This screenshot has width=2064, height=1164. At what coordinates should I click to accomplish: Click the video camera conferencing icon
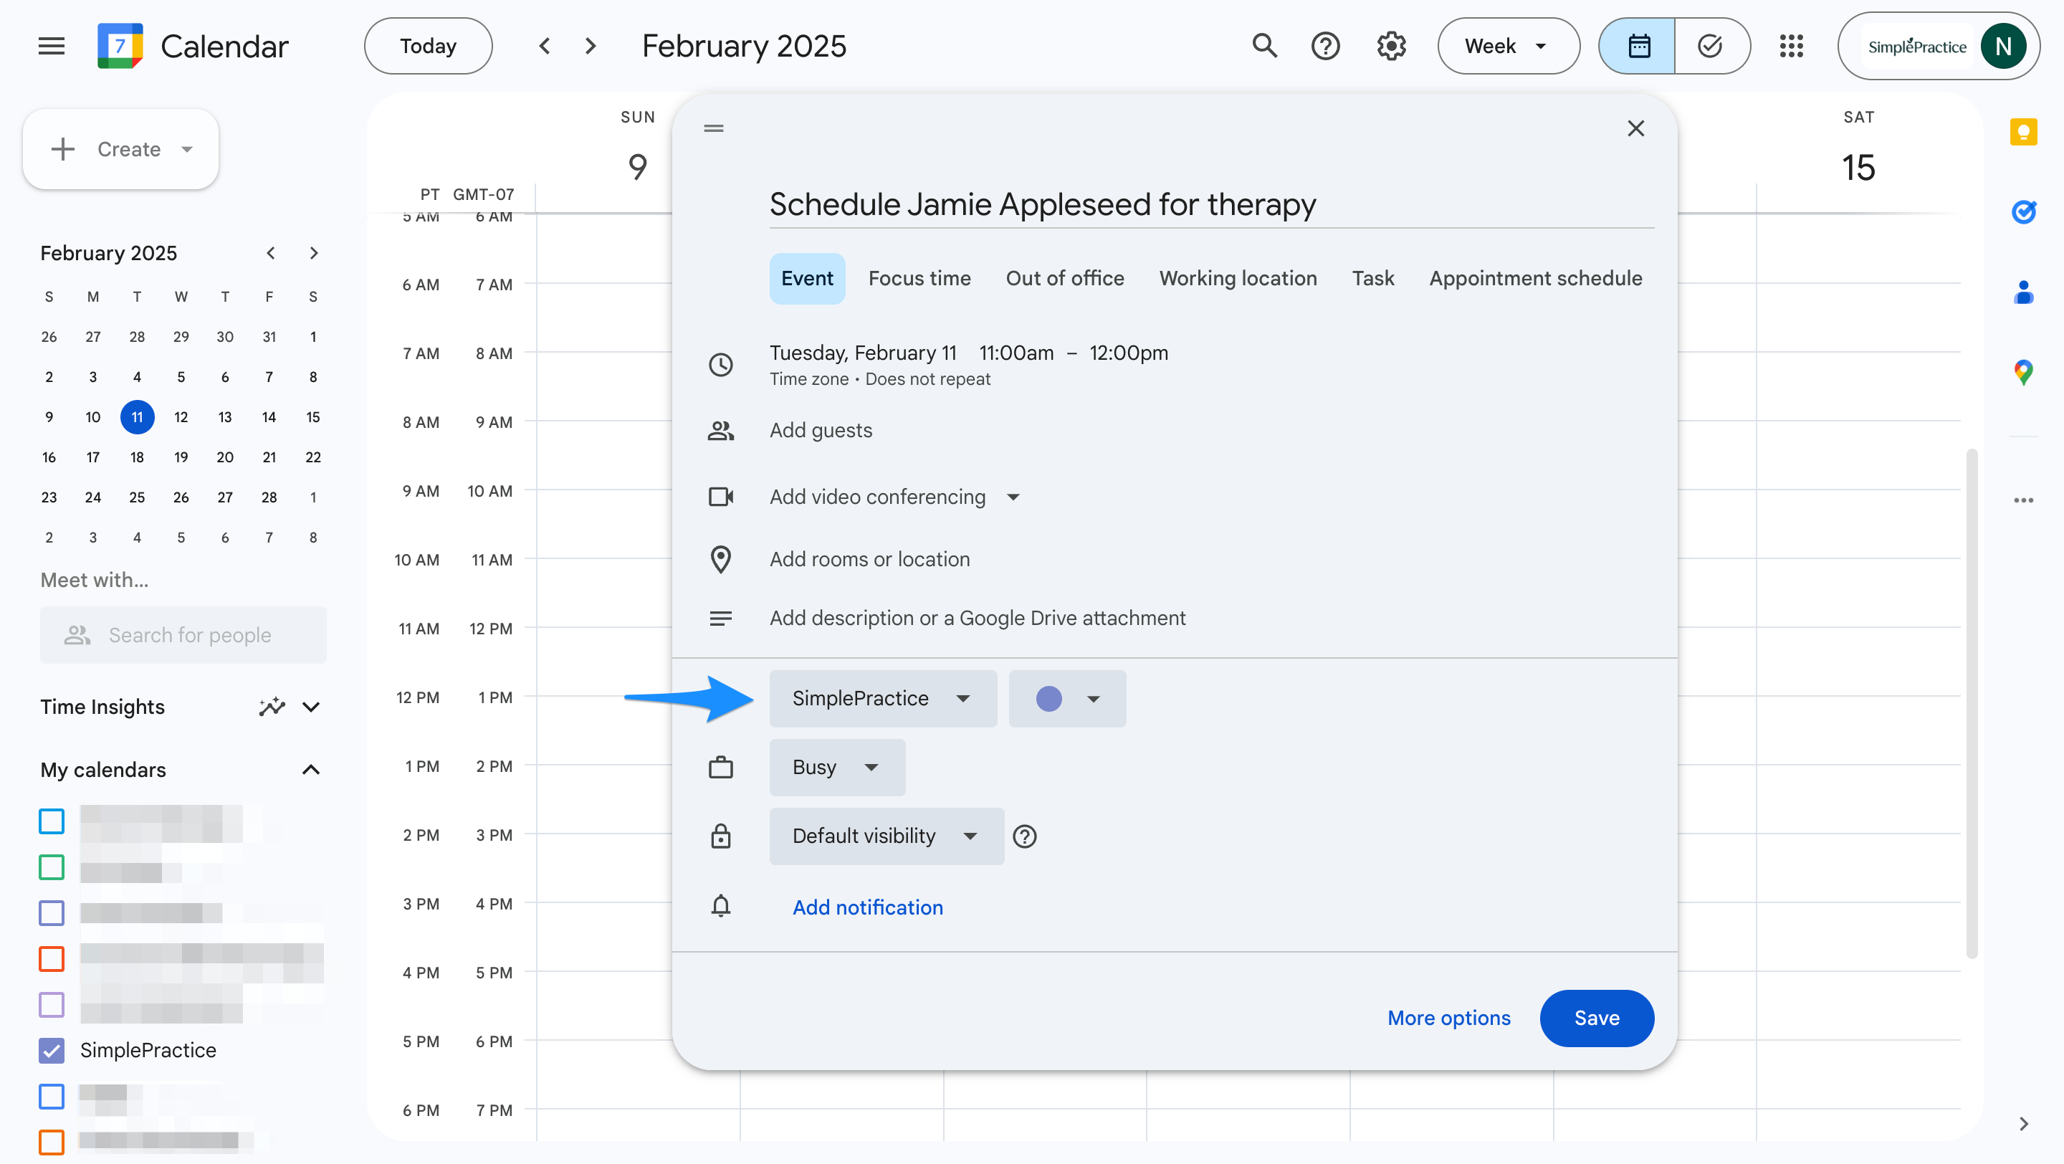point(720,497)
